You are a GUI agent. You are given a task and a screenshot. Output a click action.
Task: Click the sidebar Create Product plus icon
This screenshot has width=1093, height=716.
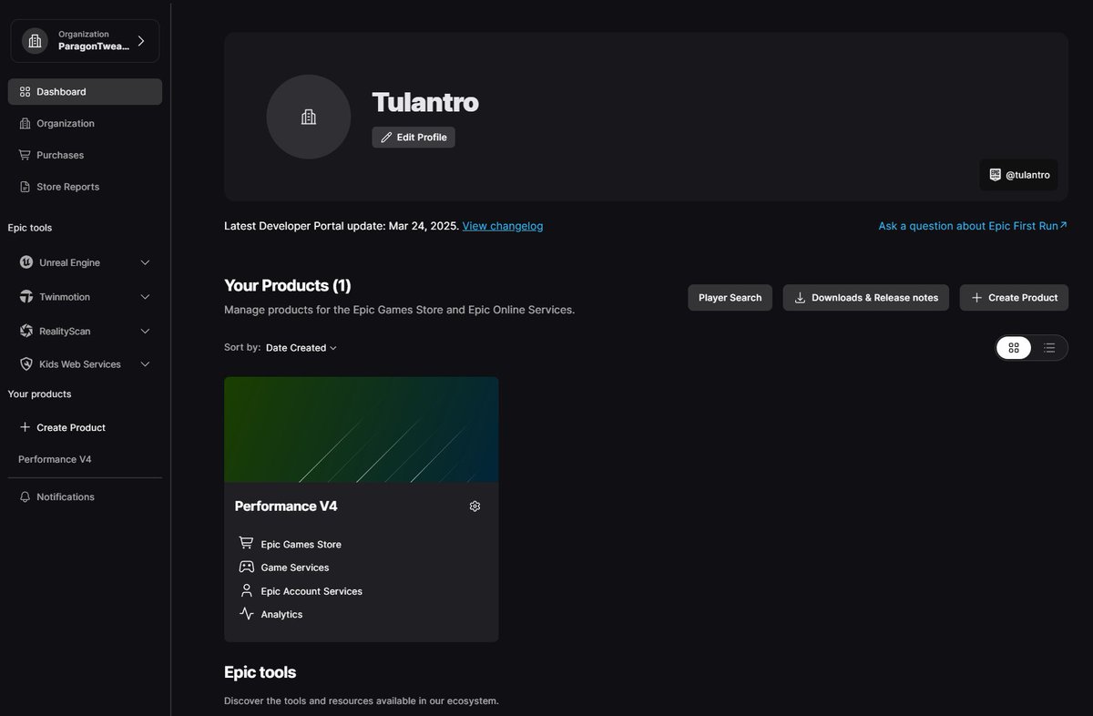coord(25,427)
